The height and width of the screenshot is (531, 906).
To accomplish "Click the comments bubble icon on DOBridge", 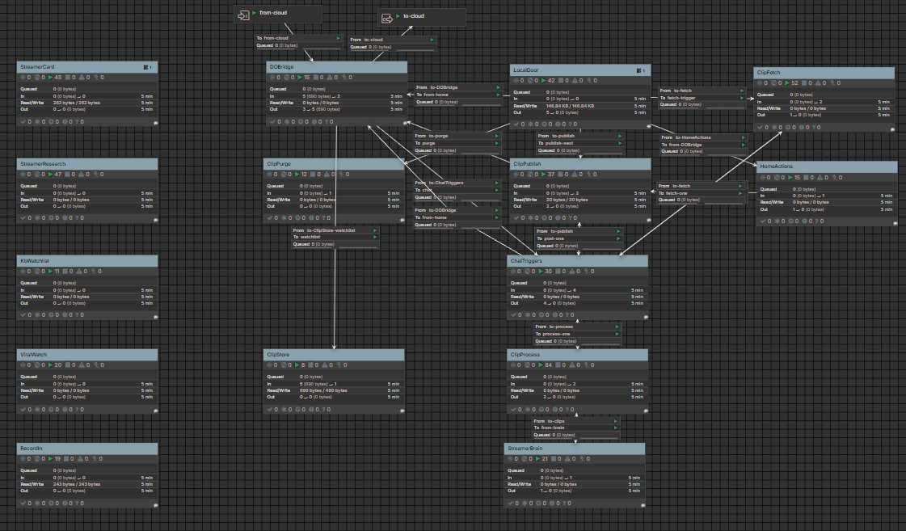I will [405, 123].
